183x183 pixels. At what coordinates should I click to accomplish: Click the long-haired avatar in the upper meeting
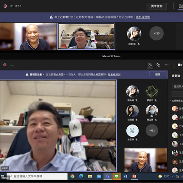click(134, 33)
